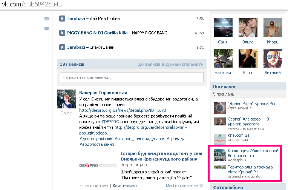Click the envelope messages icon
The image size is (288, 190).
(46, 19)
